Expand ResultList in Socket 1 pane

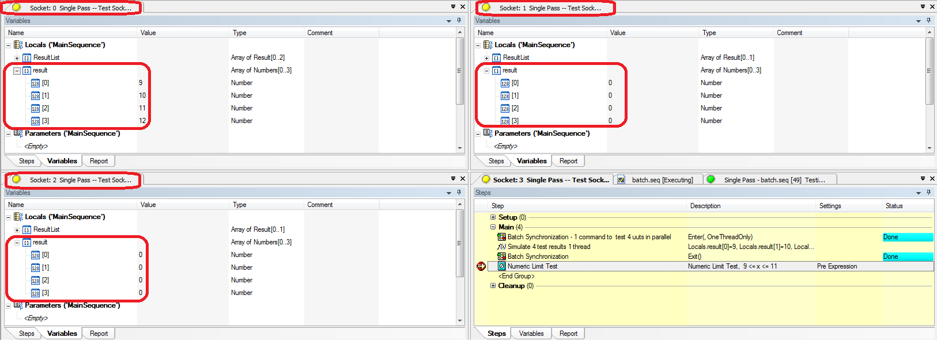487,58
